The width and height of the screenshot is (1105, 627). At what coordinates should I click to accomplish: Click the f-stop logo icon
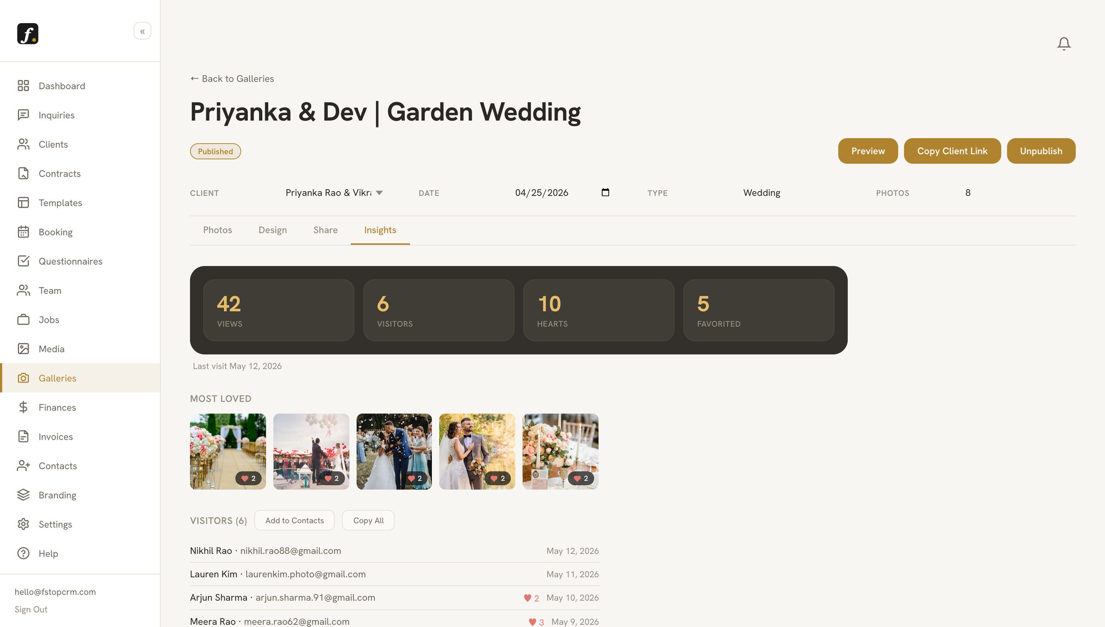[x=28, y=34]
